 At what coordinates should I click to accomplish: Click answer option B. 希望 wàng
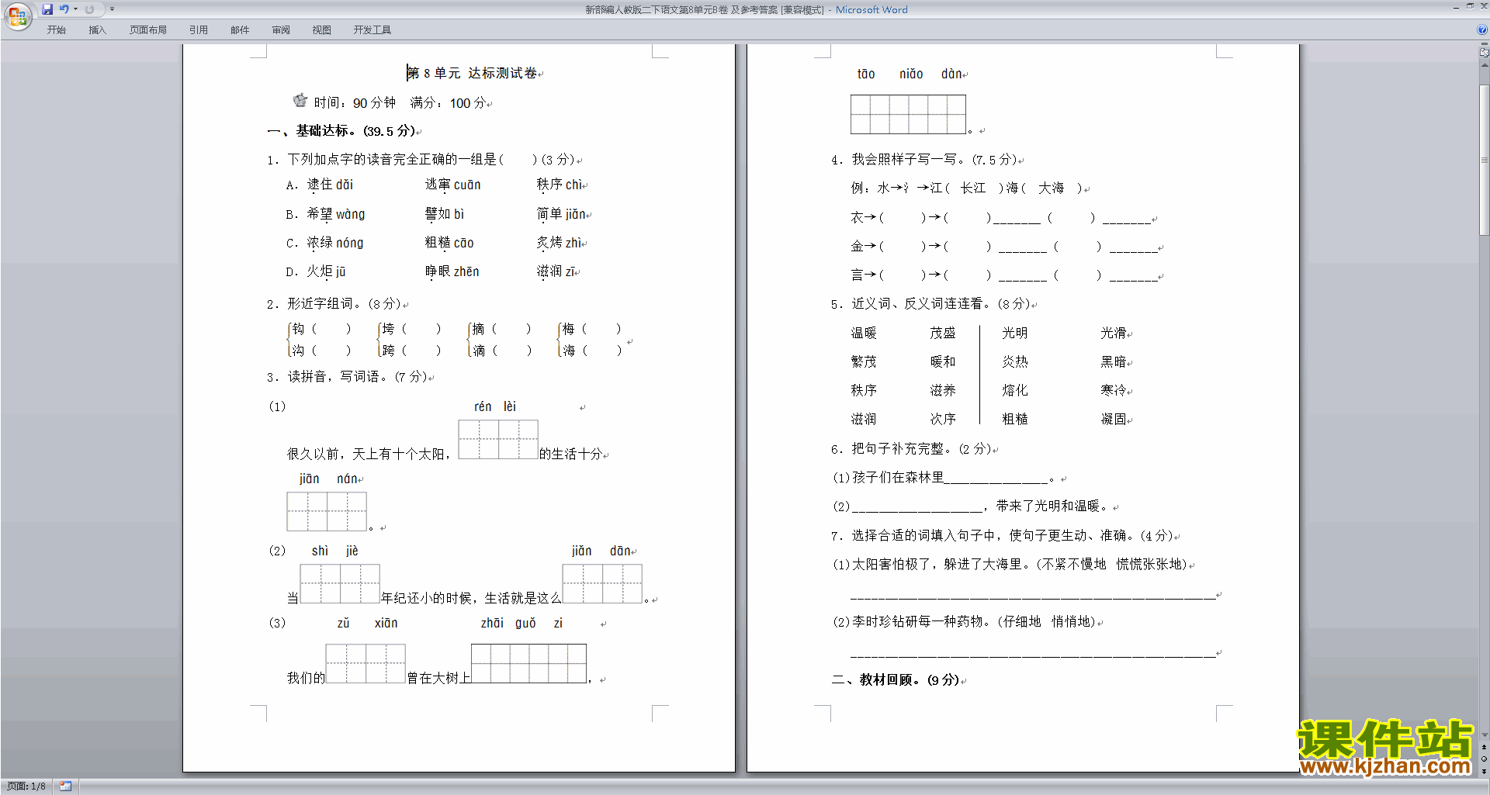(x=325, y=214)
